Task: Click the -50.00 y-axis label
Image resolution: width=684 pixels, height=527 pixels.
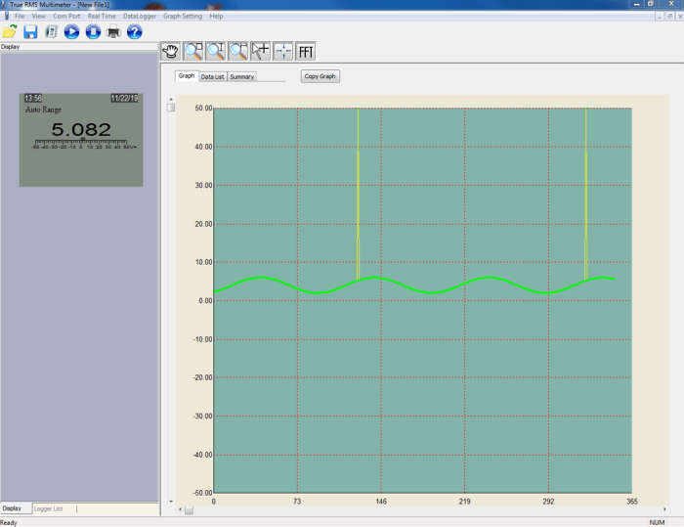Action: click(202, 493)
